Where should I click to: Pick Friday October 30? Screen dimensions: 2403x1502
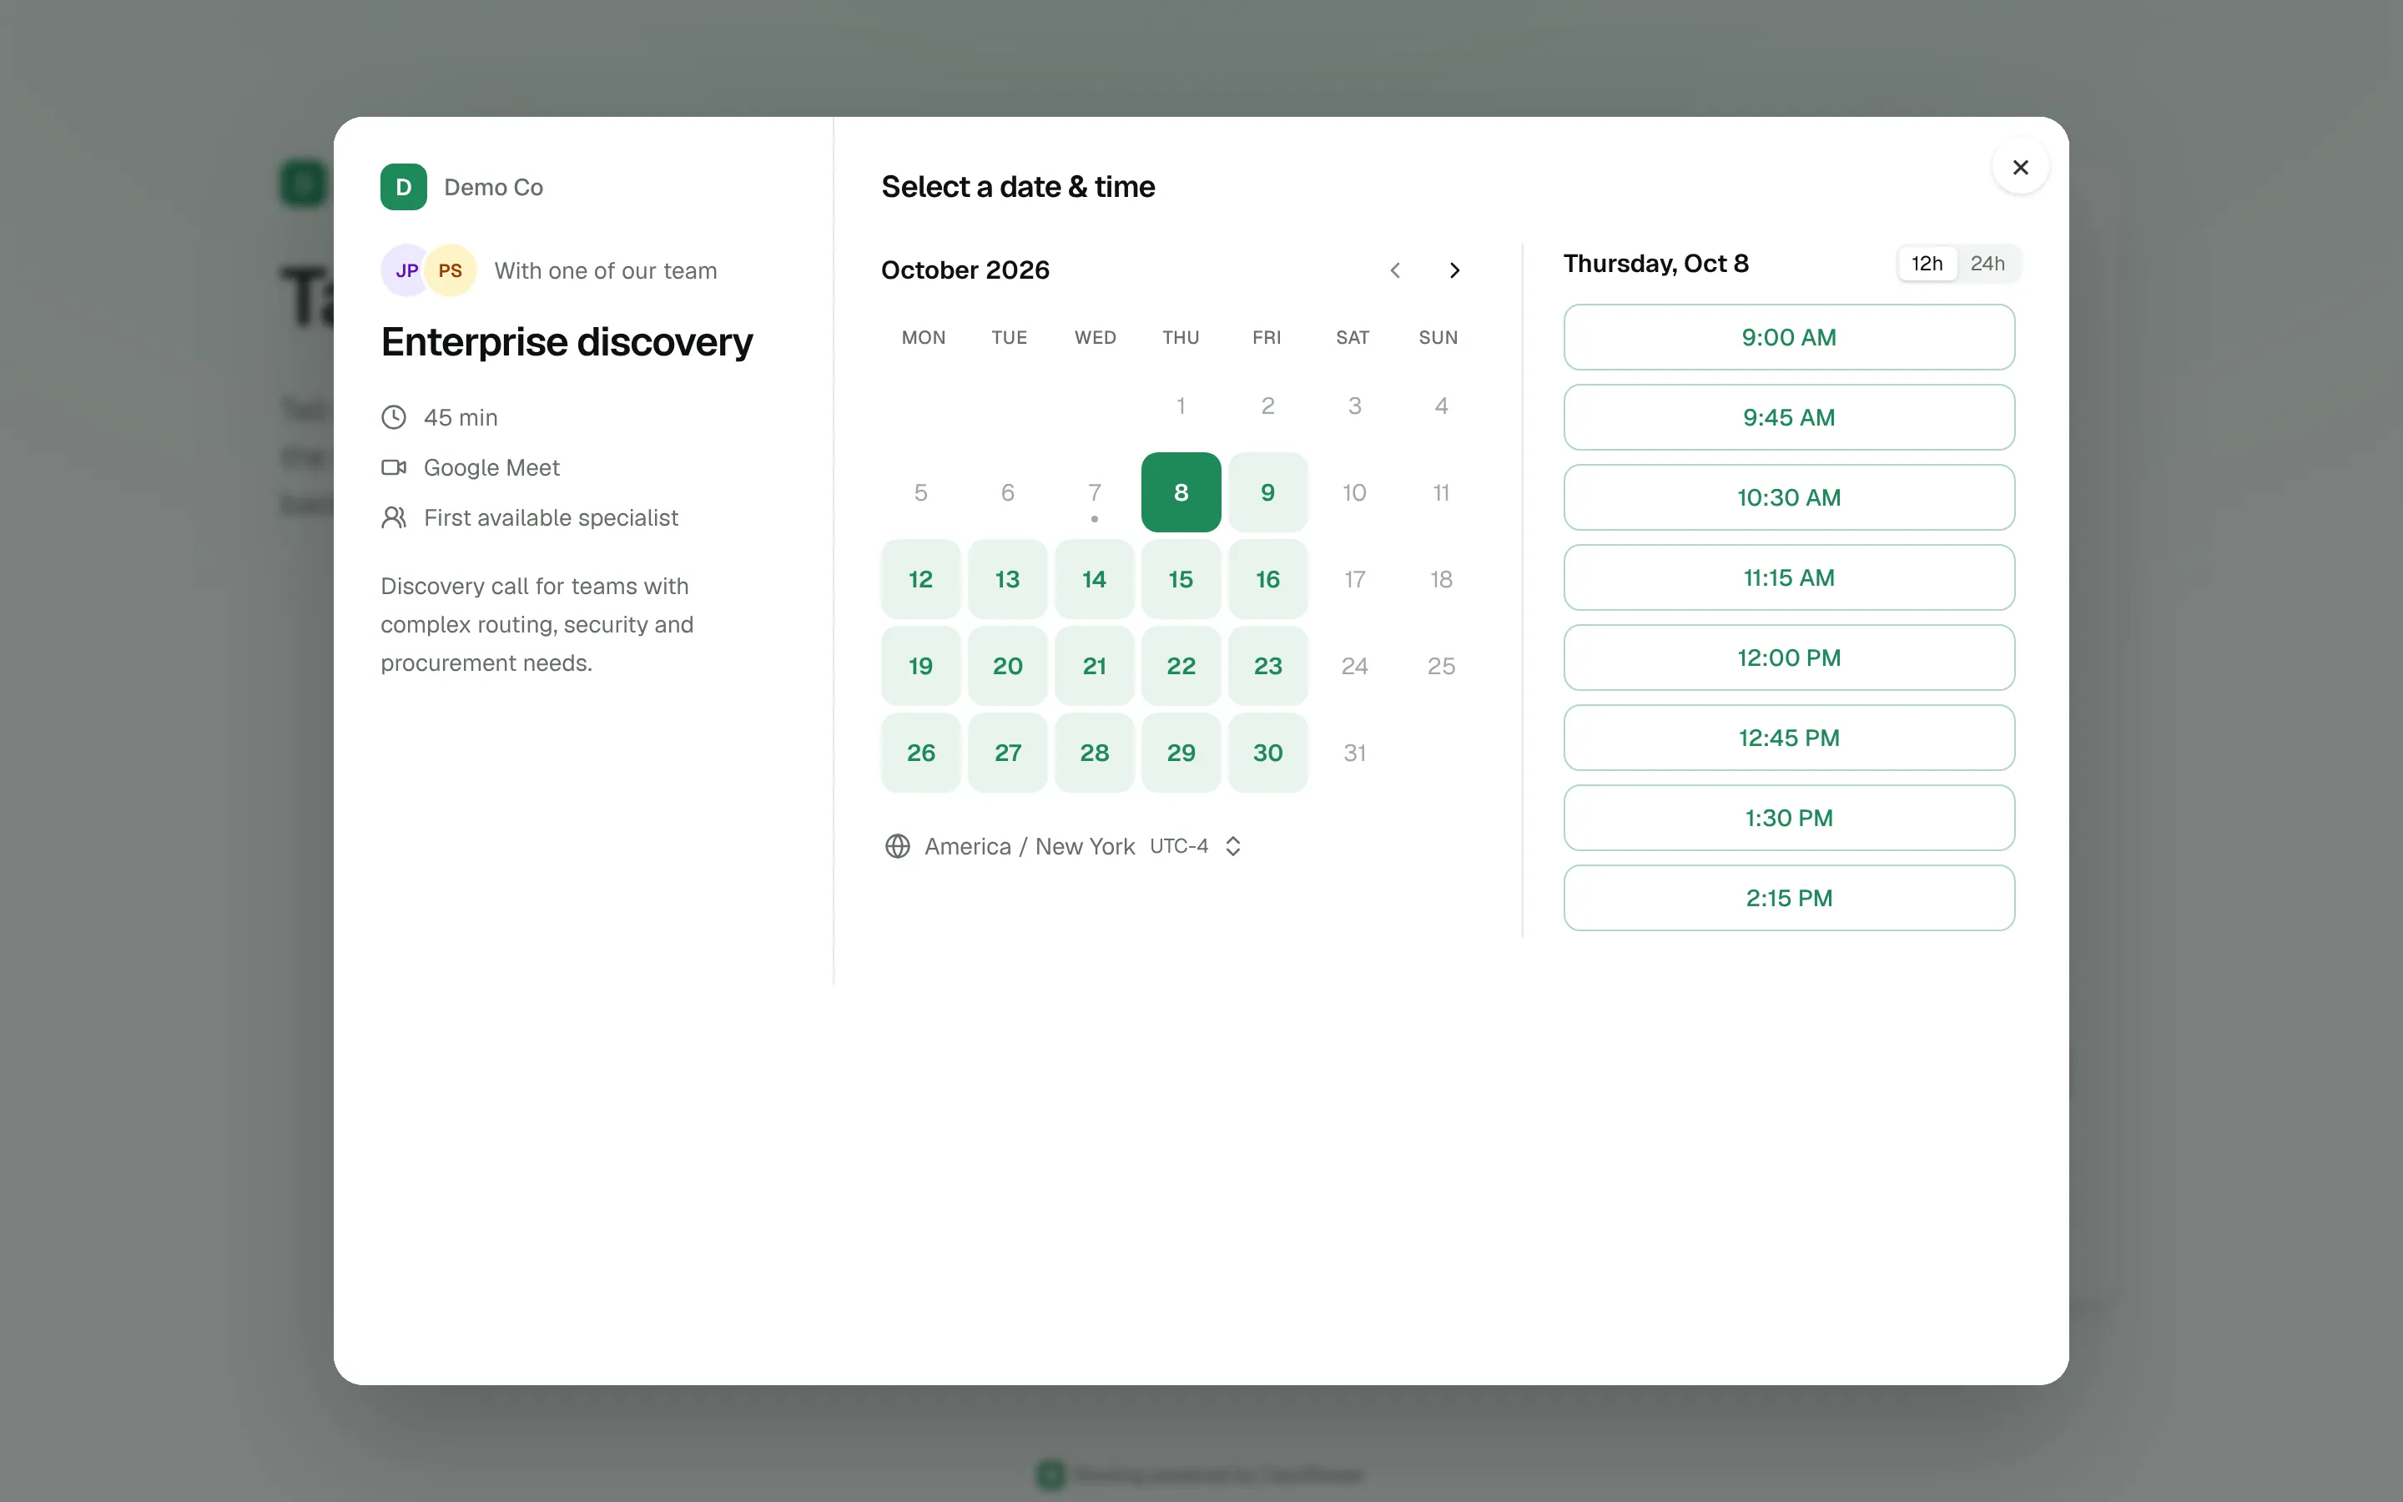point(1267,753)
